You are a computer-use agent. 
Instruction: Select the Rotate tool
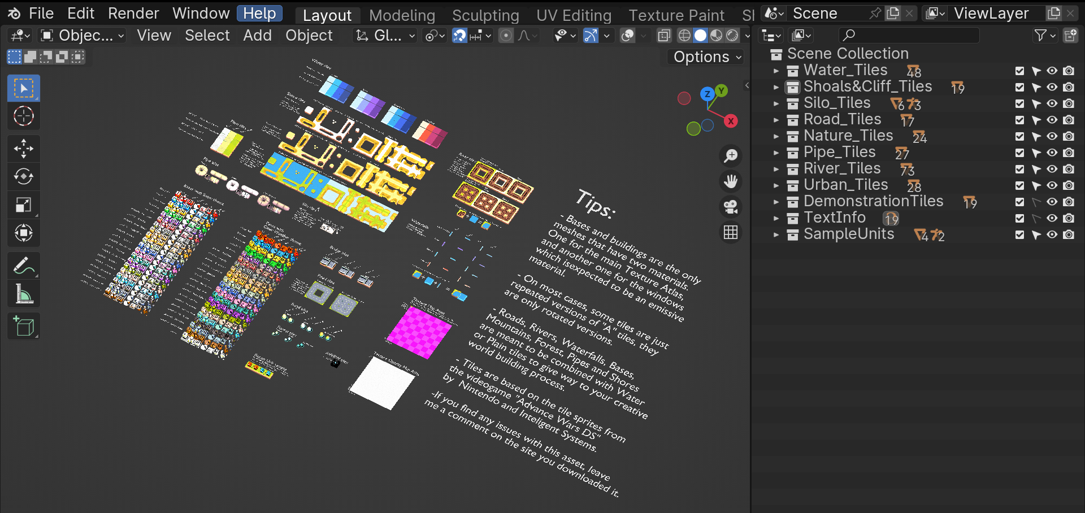[24, 177]
